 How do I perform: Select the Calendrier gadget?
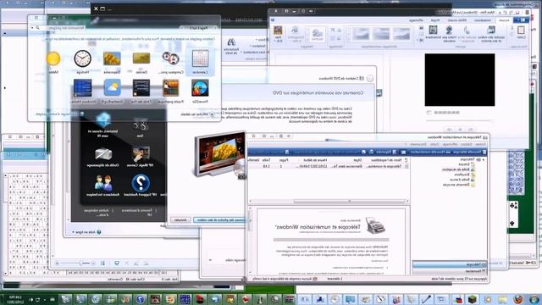pos(200,62)
